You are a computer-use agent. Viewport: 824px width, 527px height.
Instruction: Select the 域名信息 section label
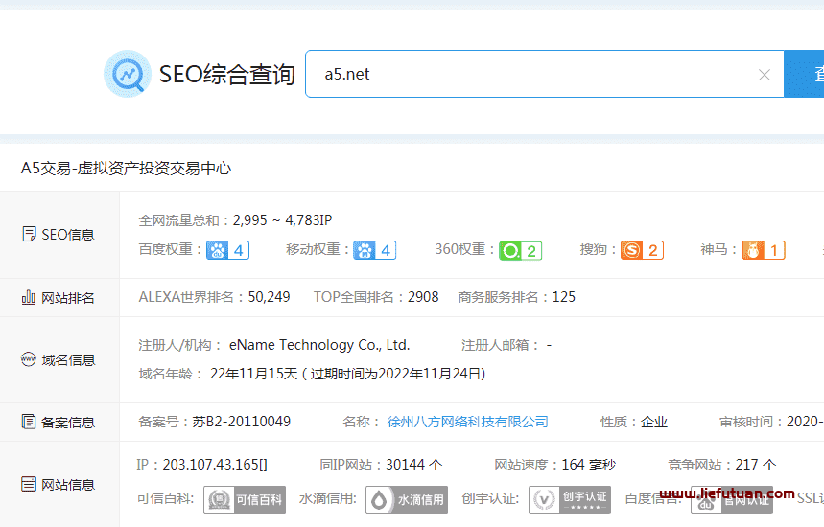coord(59,360)
